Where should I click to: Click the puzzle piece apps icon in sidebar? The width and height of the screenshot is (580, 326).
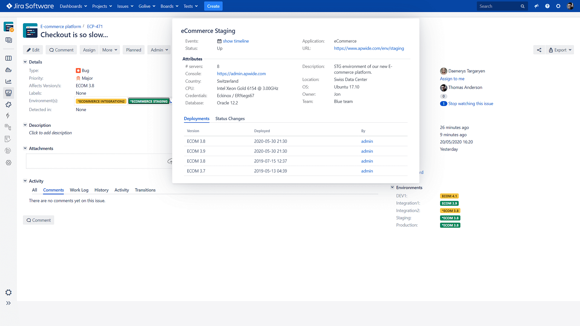pos(8,105)
